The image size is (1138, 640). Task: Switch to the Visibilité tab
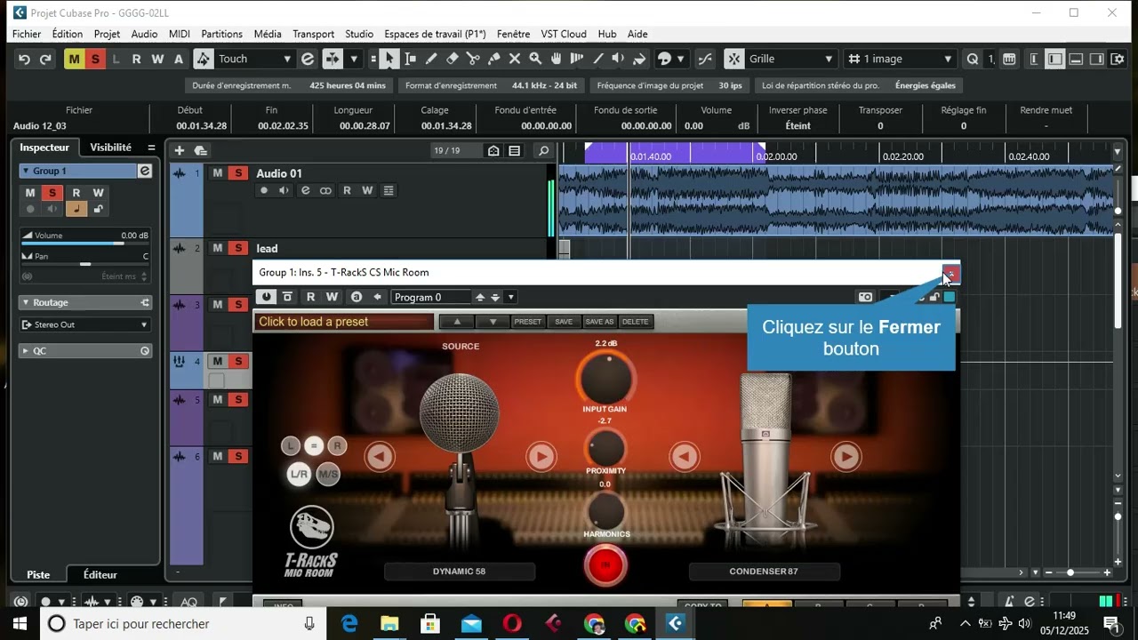point(110,148)
